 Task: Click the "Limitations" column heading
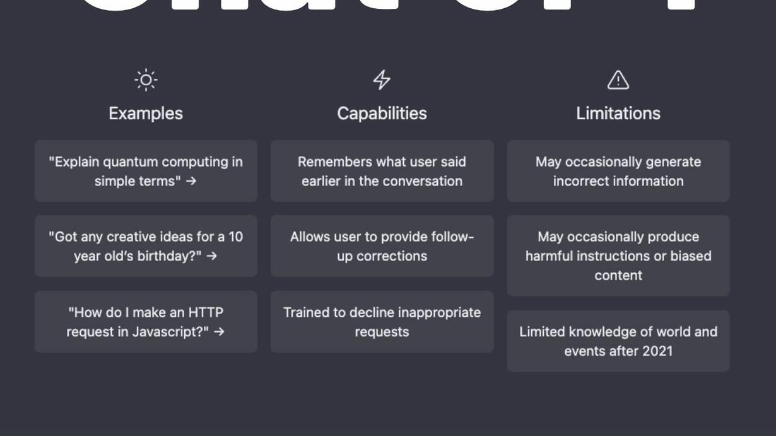pos(618,114)
